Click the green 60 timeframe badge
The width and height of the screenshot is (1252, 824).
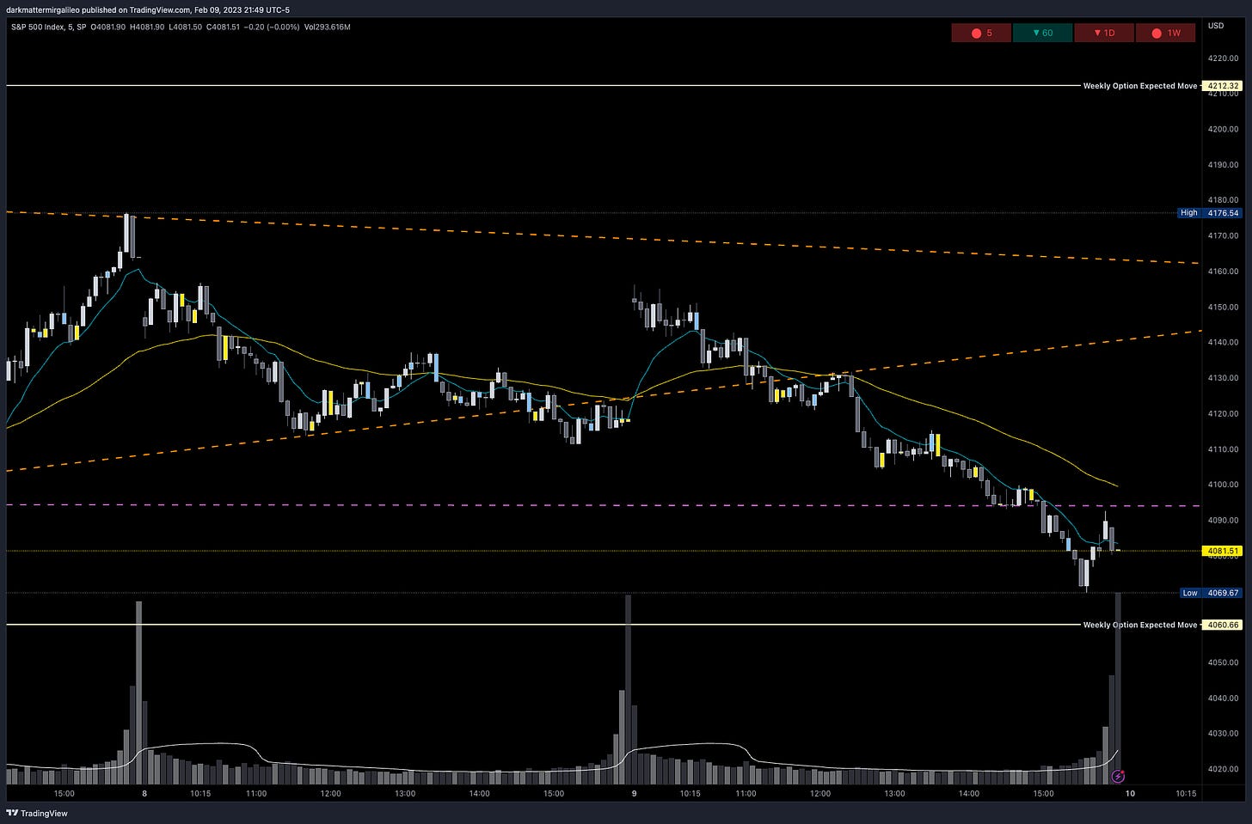click(x=1042, y=33)
